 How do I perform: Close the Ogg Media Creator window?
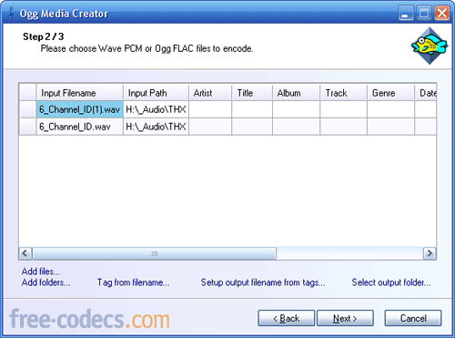pos(442,14)
